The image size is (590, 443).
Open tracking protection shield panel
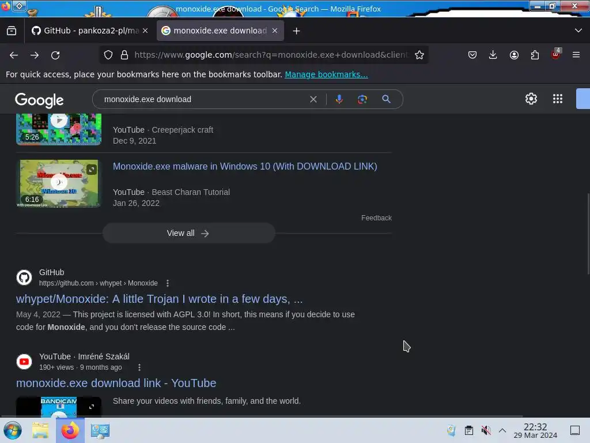pos(108,55)
